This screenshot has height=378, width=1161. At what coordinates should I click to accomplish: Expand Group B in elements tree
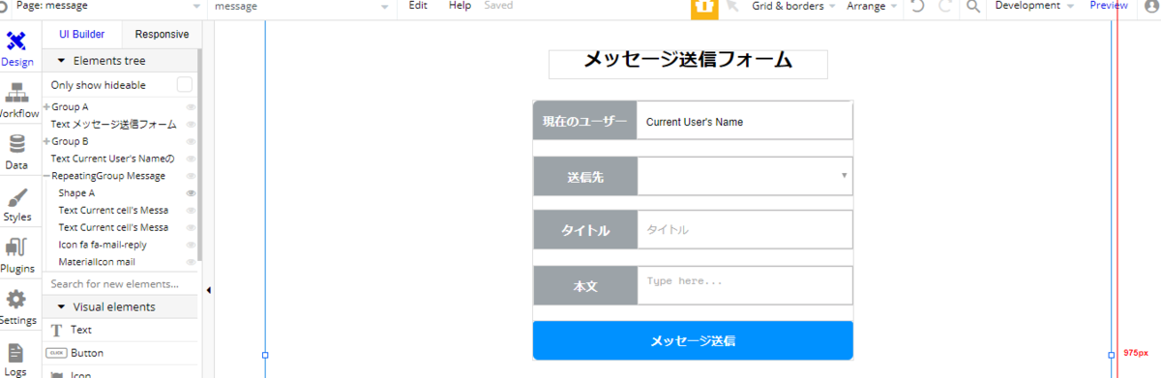(x=46, y=141)
